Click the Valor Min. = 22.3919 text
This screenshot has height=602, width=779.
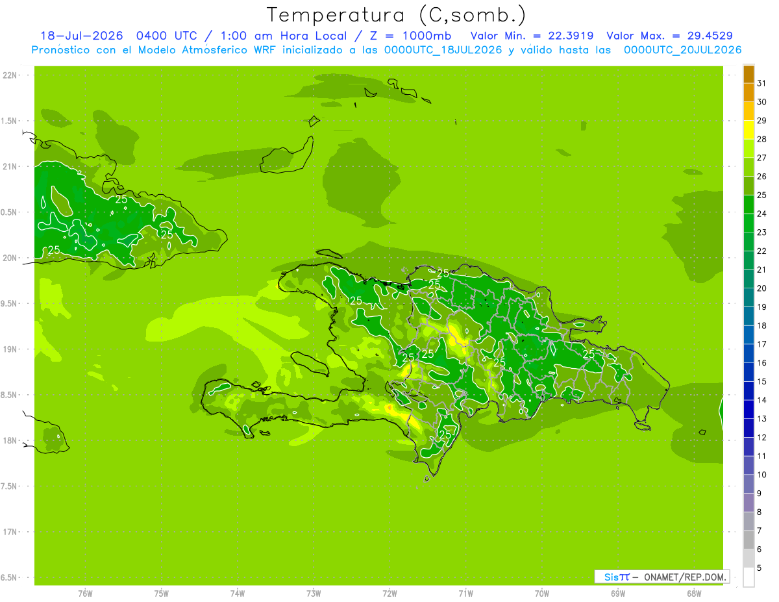coord(532,36)
